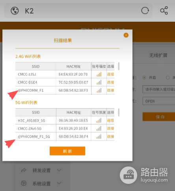Connect to CMCC-zJSJ network
Viewport: 175px width, 191px height.
(x=110, y=74)
